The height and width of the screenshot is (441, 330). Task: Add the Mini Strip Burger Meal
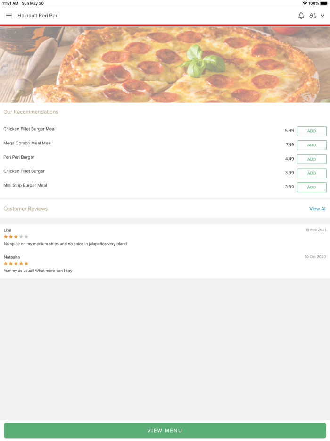[x=312, y=187]
